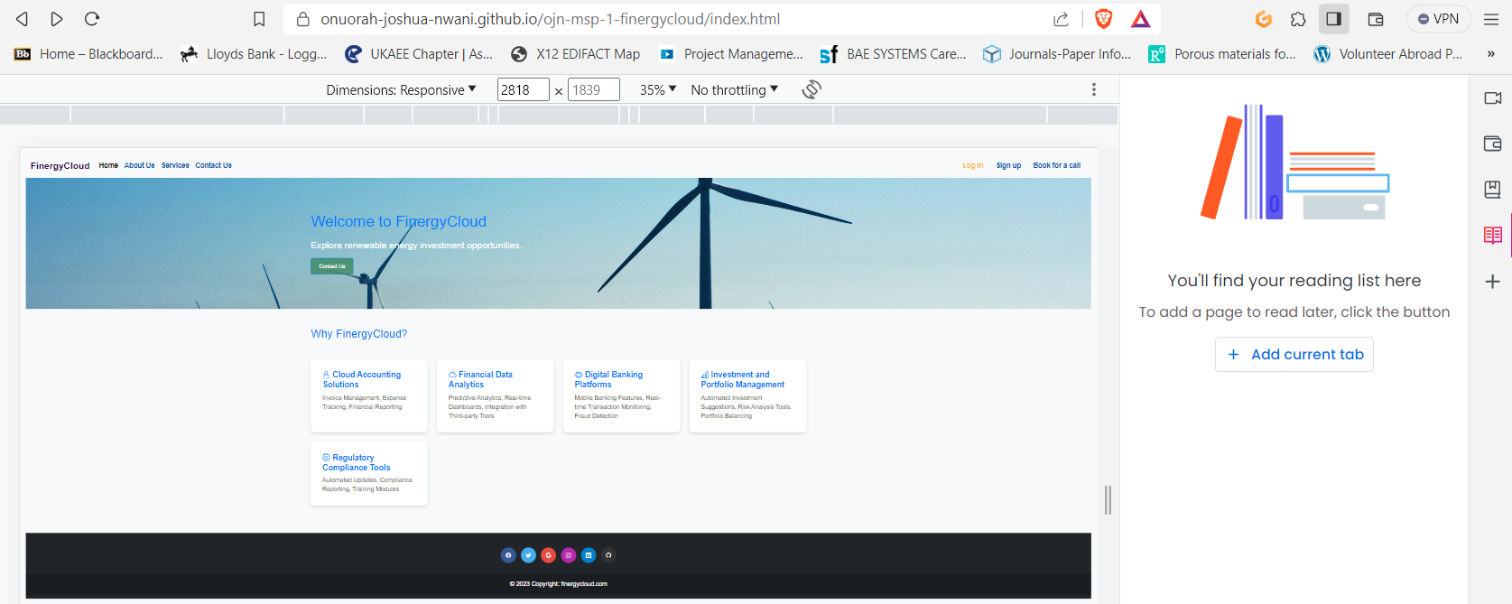Open the 35% zoom dropdown
The height and width of the screenshot is (604, 1512).
pos(658,89)
